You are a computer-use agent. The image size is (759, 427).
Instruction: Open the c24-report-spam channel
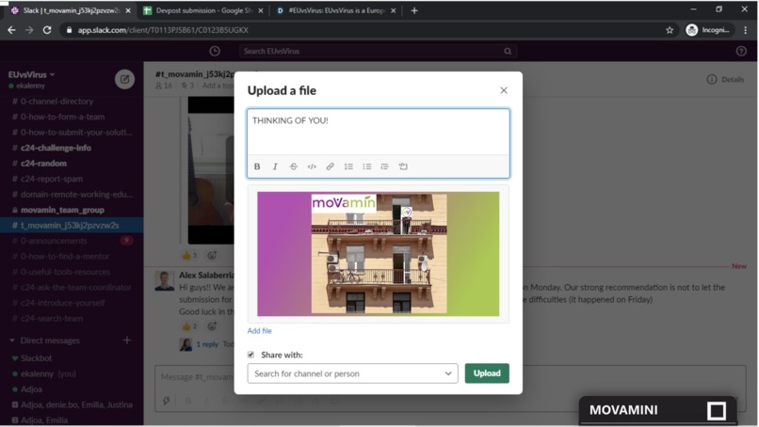(x=72, y=179)
